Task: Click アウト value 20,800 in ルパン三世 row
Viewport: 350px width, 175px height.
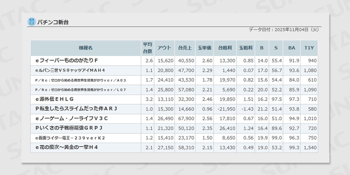Action: pyautogui.click(x=166, y=70)
